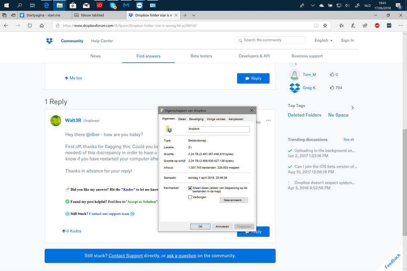407x271 pixels.
Task: Open TeamViewer taskbar icon
Action: (x=139, y=5)
